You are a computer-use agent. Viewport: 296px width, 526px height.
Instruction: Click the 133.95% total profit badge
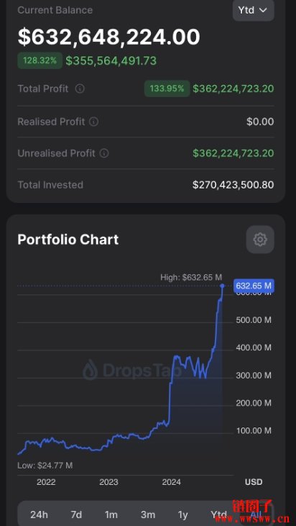coord(167,89)
